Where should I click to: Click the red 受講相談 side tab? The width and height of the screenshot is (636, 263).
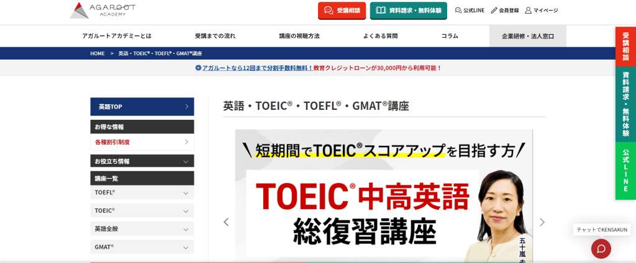pos(625,46)
